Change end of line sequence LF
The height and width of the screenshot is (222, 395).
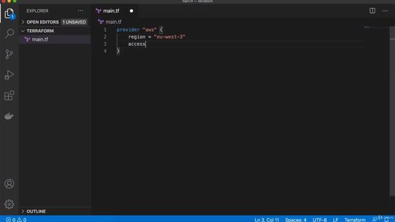(x=336, y=220)
